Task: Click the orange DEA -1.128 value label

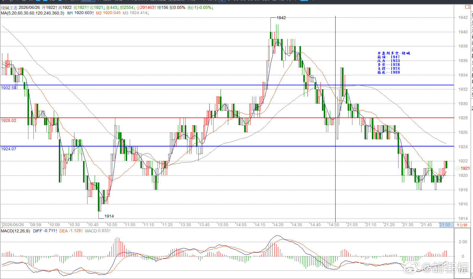Action: pyautogui.click(x=71, y=231)
